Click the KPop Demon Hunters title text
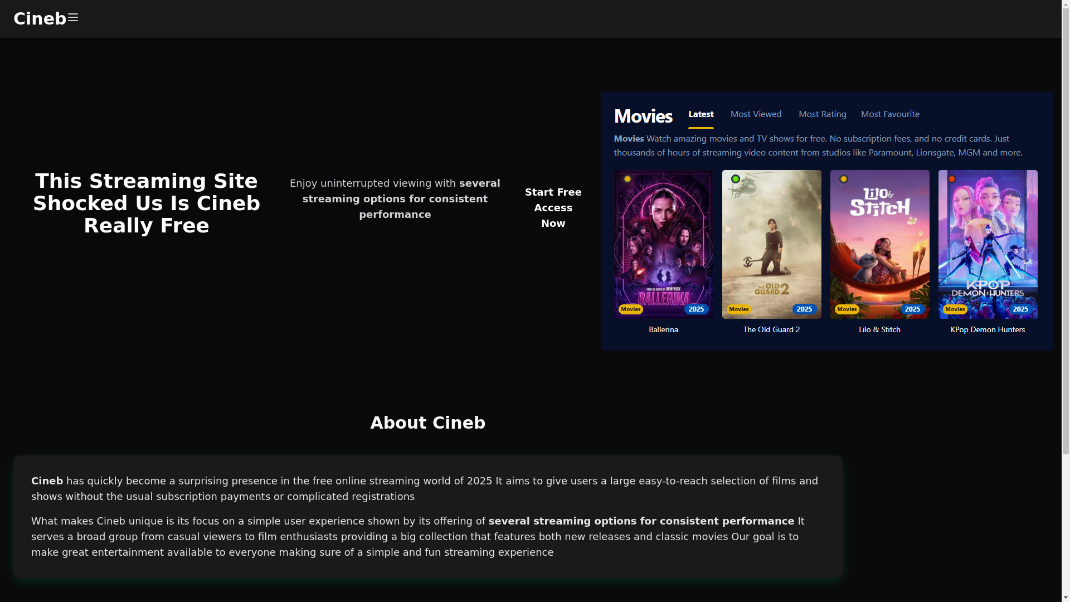This screenshot has width=1070, height=602. pyautogui.click(x=988, y=329)
